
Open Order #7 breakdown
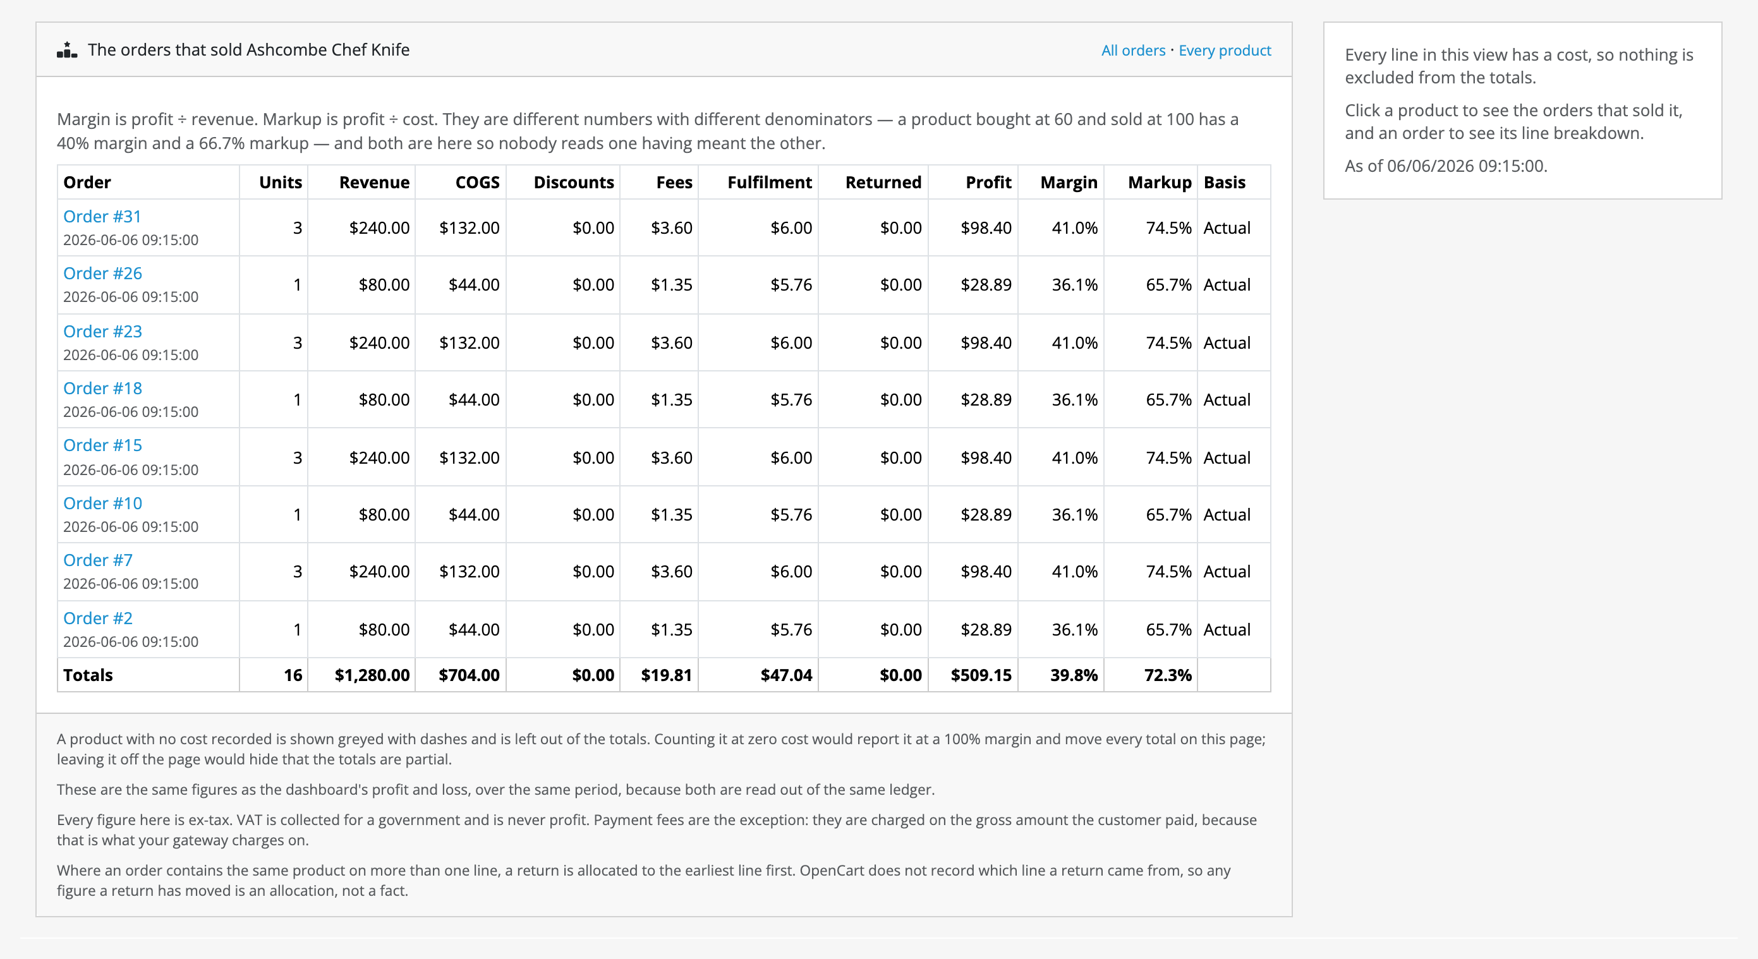pos(97,560)
